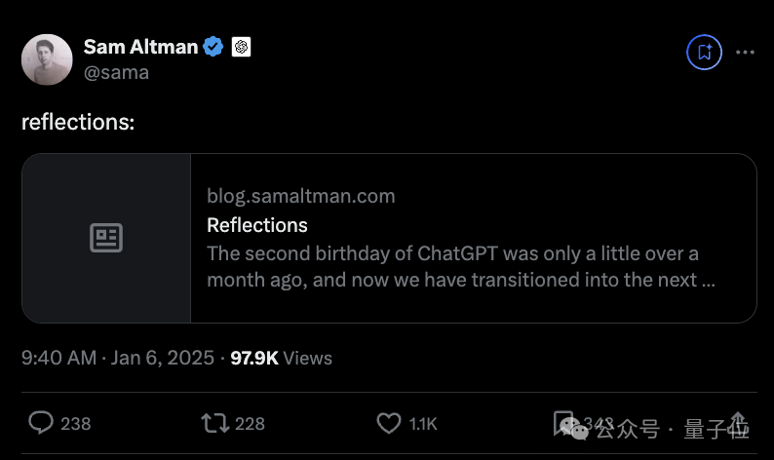Click the "reflections:" tweet text

pyautogui.click(x=78, y=122)
